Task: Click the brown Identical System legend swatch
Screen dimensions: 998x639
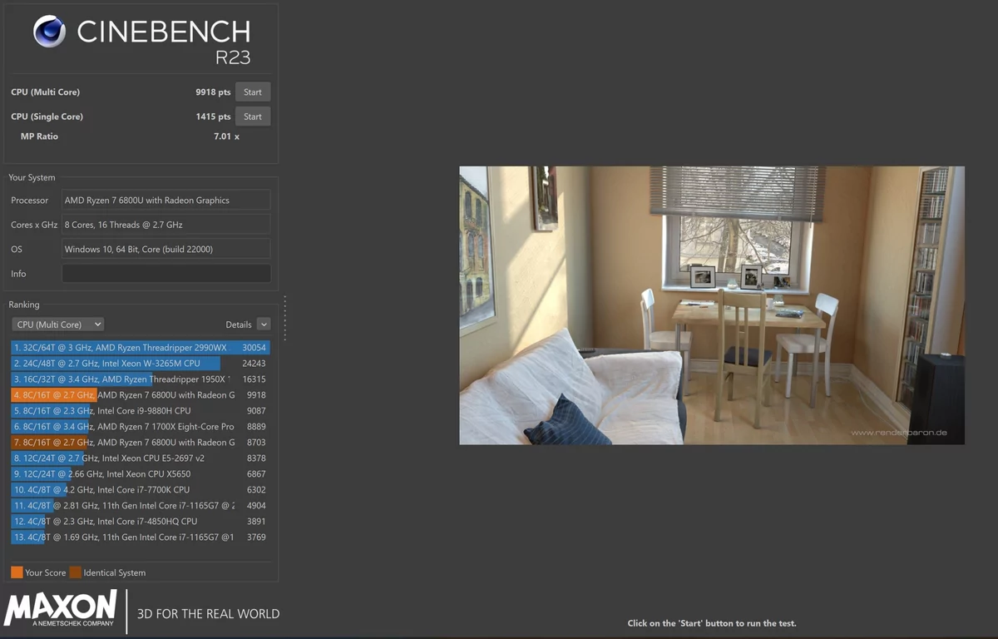Action: pos(76,572)
